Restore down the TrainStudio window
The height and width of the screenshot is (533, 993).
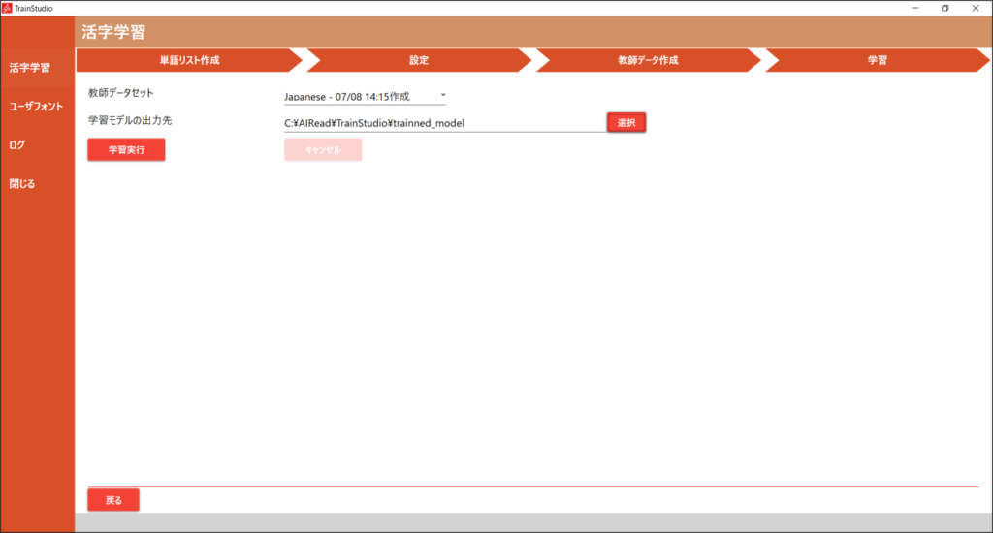945,8
